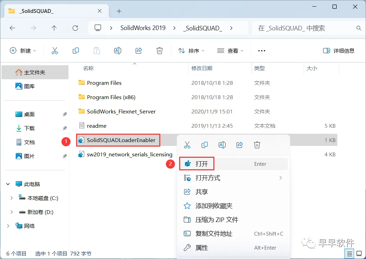Sort by the Size (大小) column header

[312, 68]
